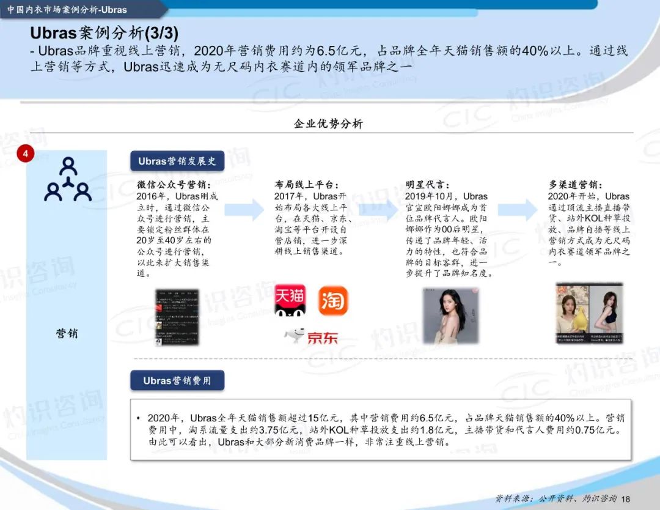The width and height of the screenshot is (660, 510).
Task: Select the livestream photo under 多渠道营销
Action: coord(589,313)
